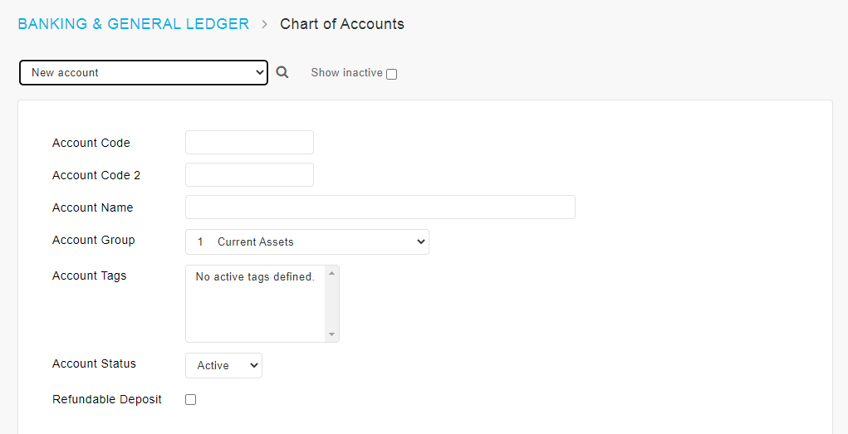Image resolution: width=848 pixels, height=434 pixels.
Task: Select the Account Name text box
Action: 380,207
